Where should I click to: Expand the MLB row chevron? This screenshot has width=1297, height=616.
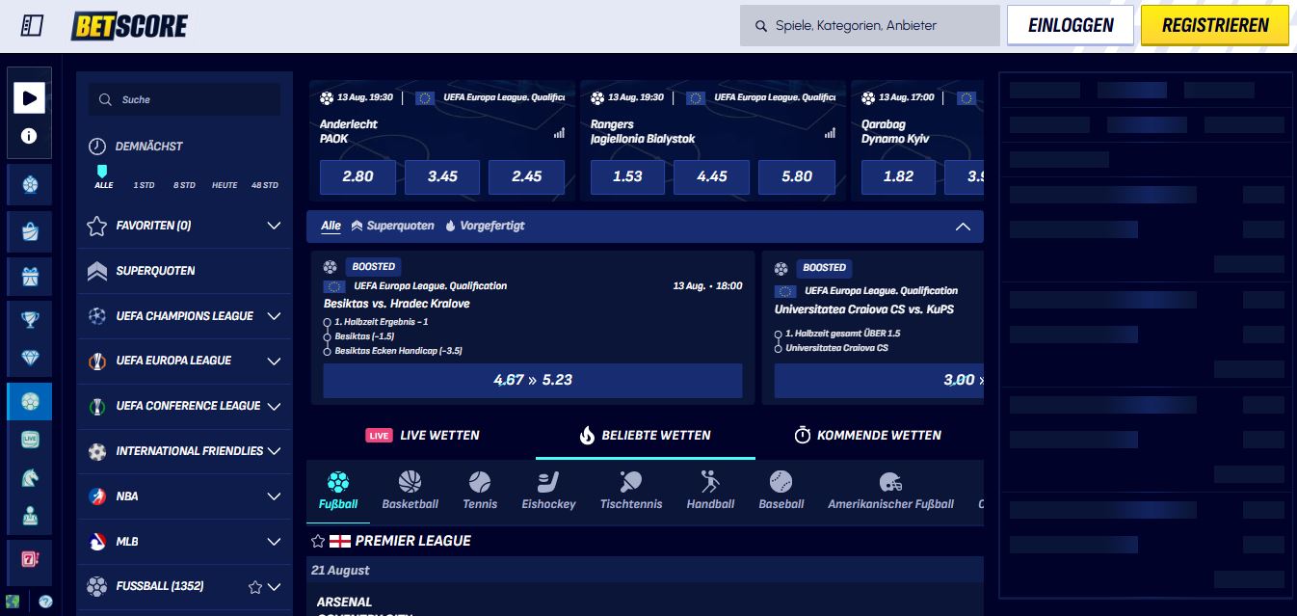pyautogui.click(x=274, y=542)
